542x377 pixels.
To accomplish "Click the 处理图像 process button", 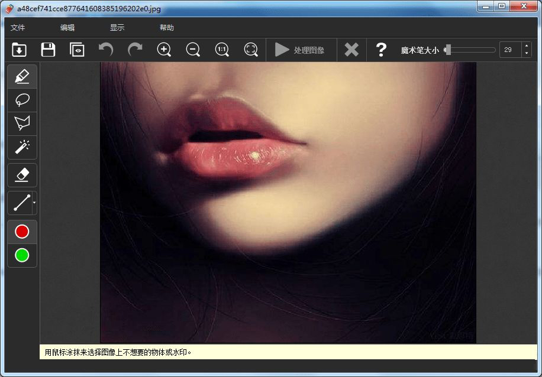I will 301,50.
